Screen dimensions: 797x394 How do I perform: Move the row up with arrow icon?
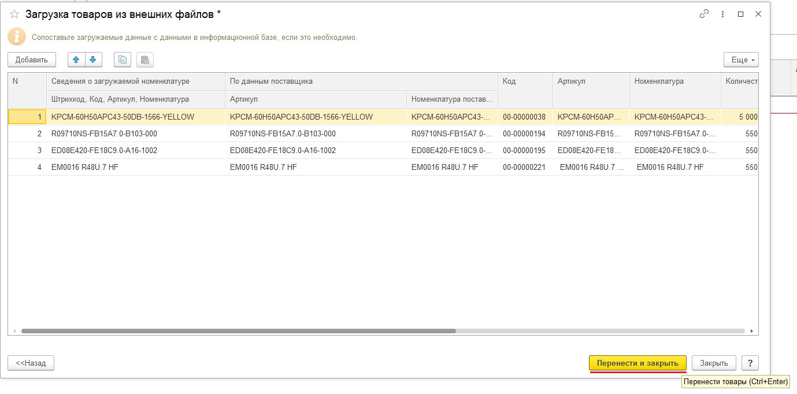point(76,60)
